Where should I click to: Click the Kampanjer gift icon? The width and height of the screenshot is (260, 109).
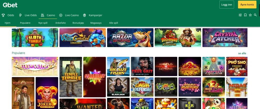tap(84, 15)
